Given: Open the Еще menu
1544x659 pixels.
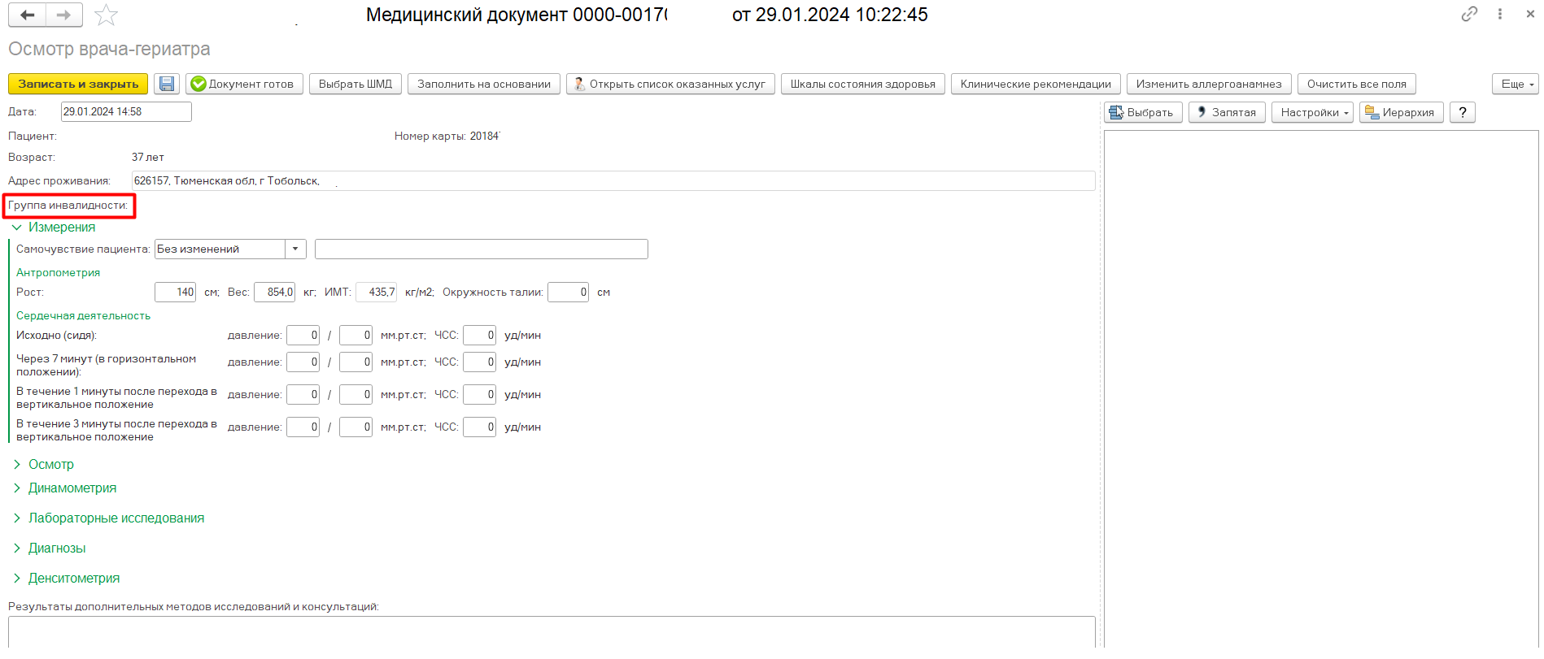Looking at the screenshot, I should [1516, 85].
